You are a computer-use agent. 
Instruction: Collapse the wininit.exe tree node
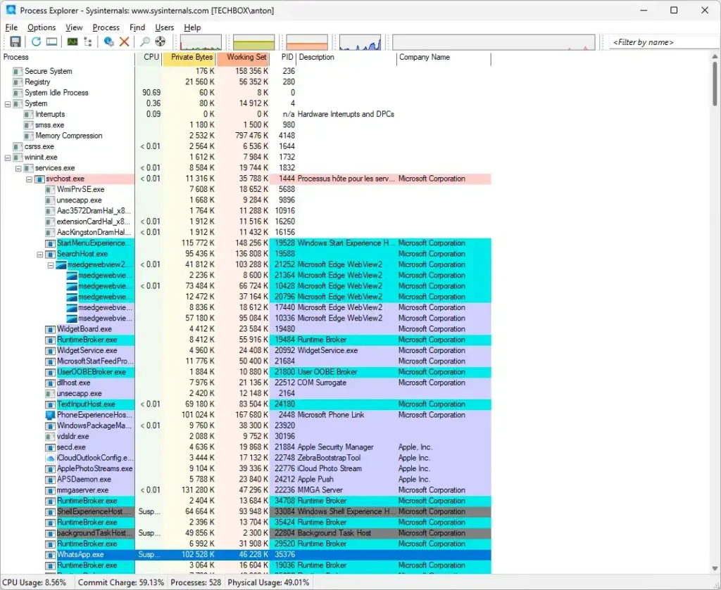pyautogui.click(x=8, y=158)
